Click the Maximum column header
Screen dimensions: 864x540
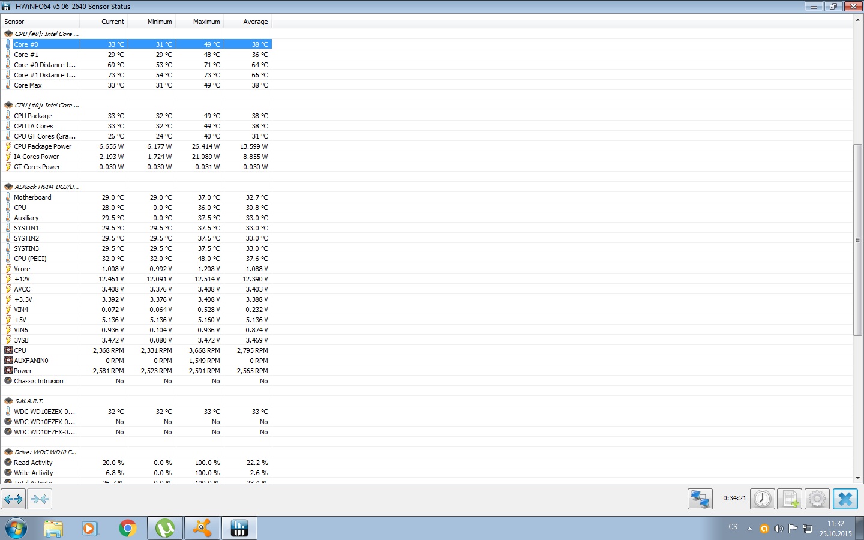click(200, 22)
